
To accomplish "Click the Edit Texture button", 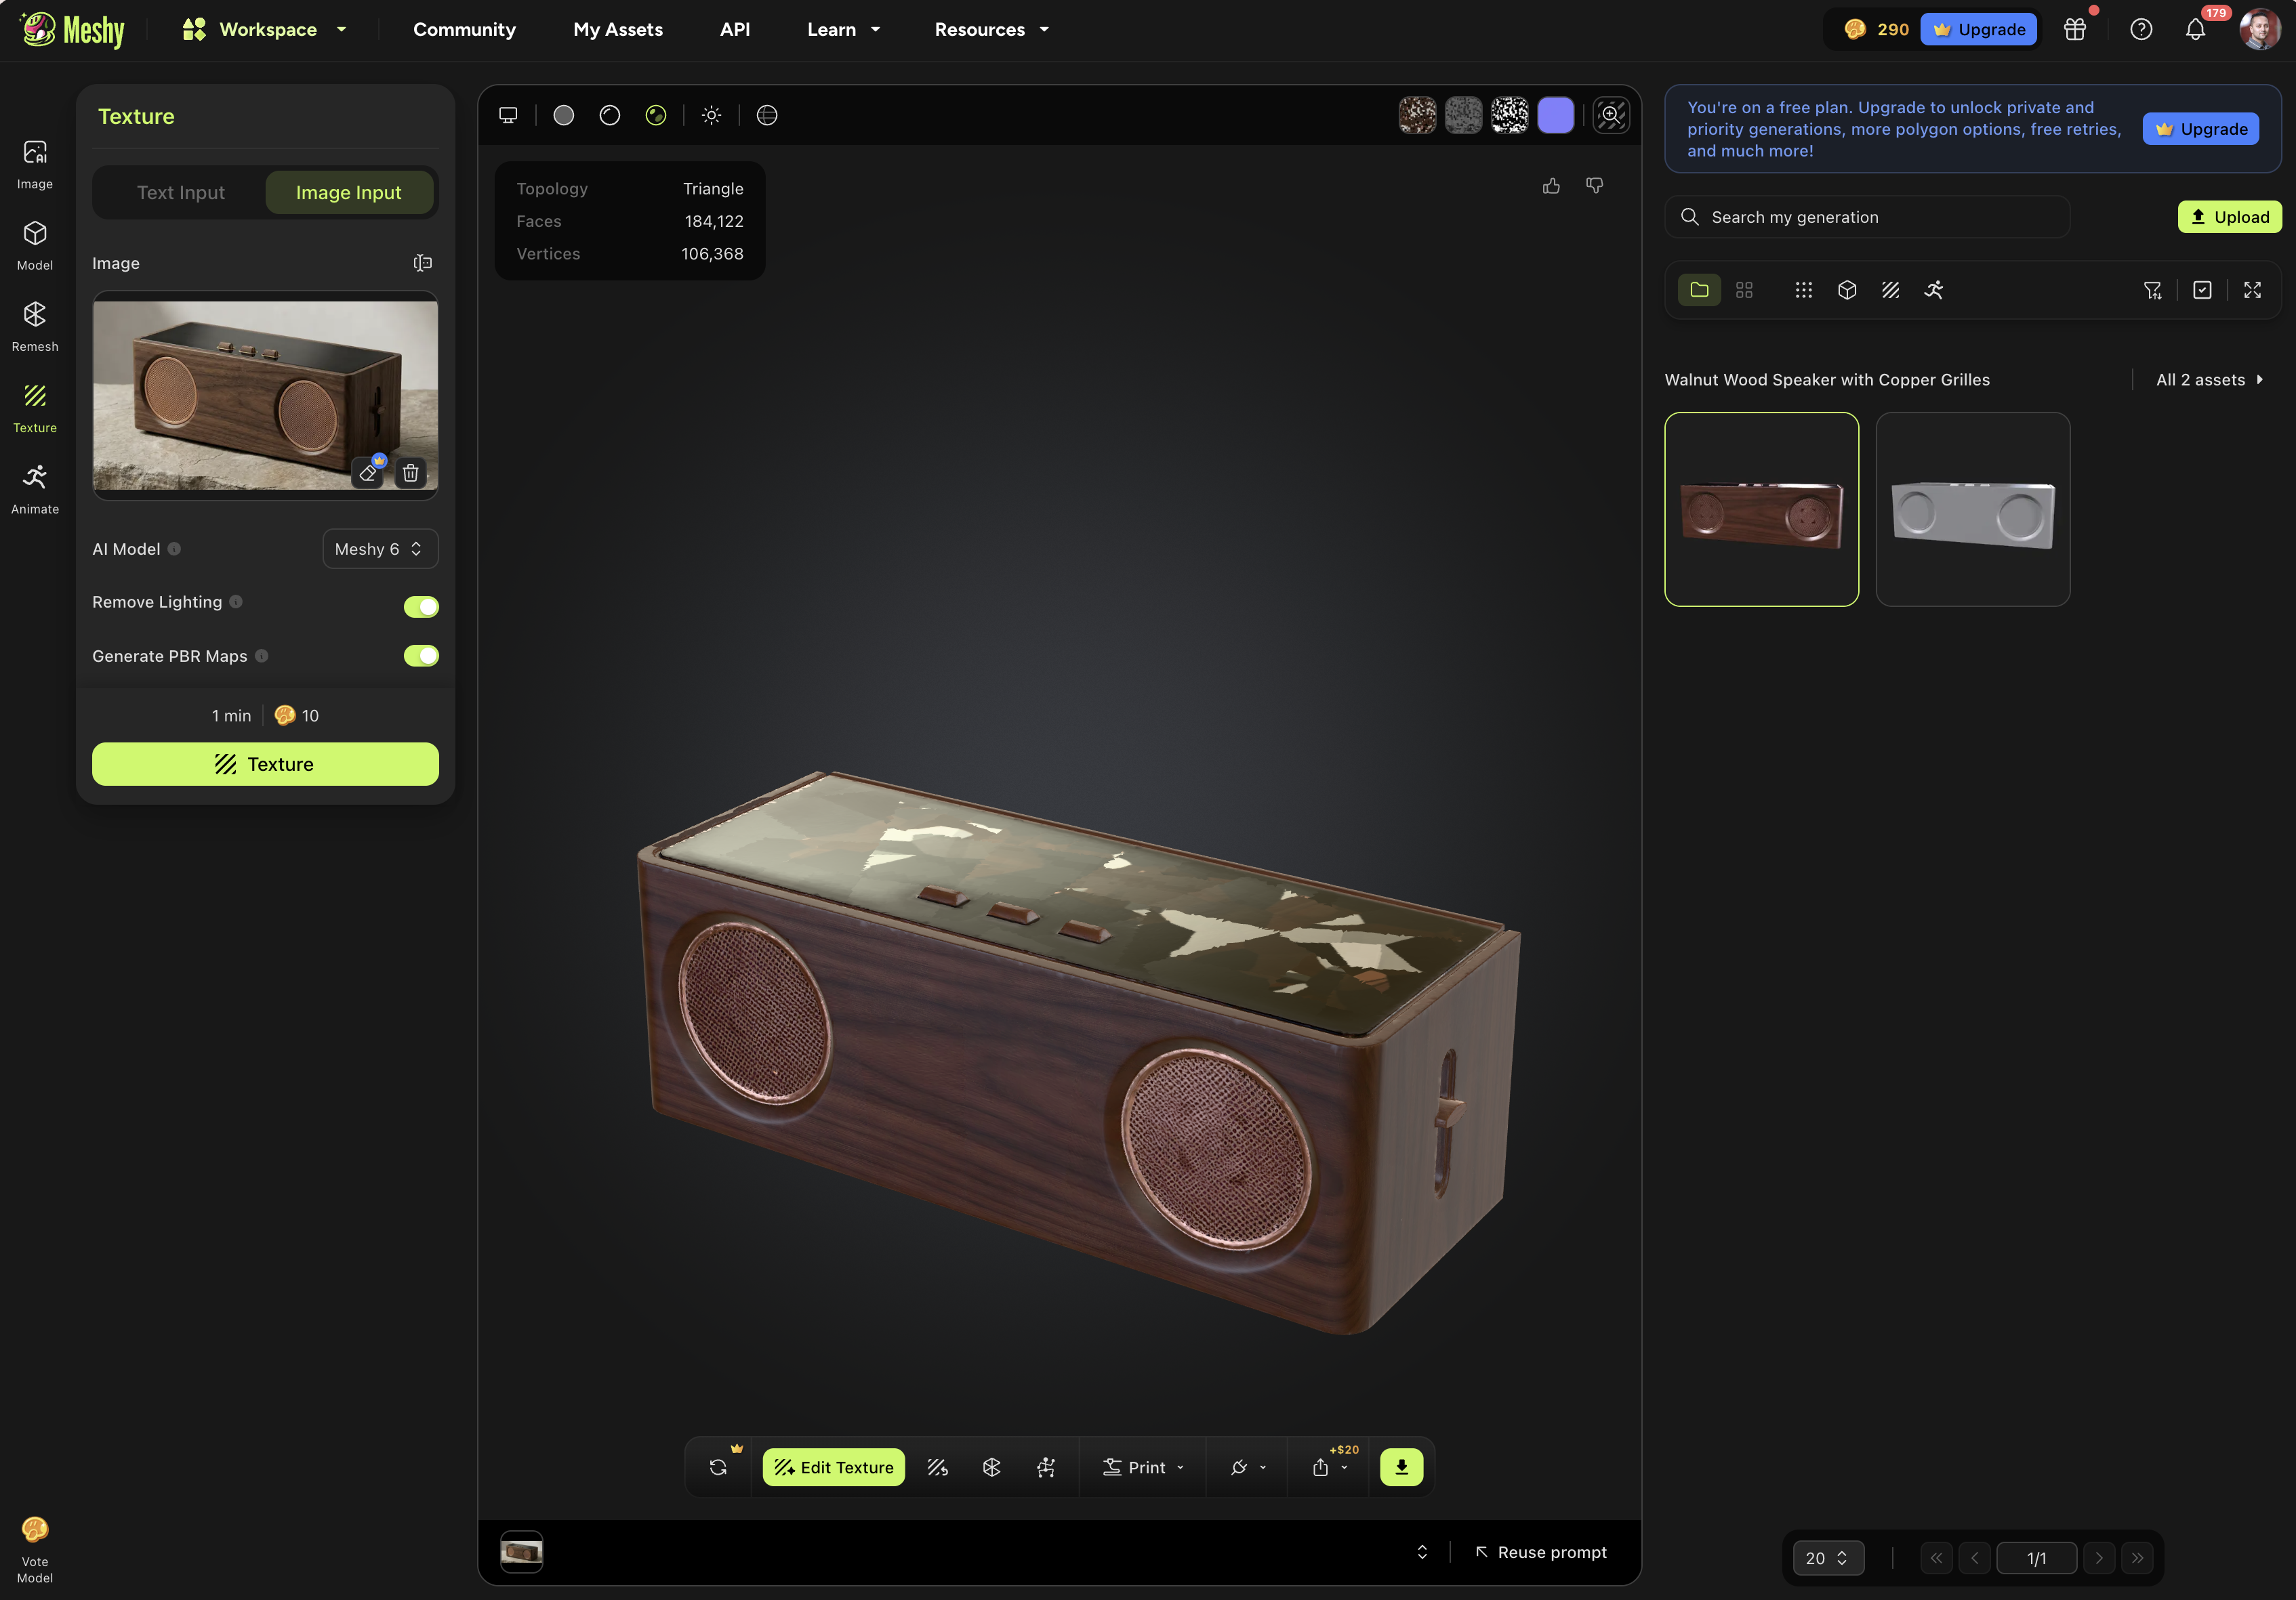I will 833,1467.
